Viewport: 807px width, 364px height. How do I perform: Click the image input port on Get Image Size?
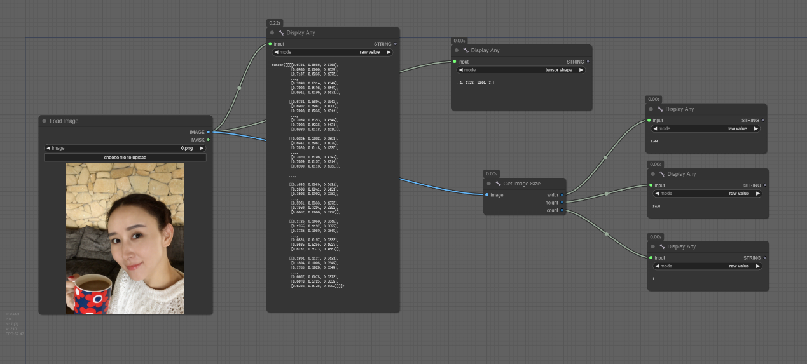487,194
